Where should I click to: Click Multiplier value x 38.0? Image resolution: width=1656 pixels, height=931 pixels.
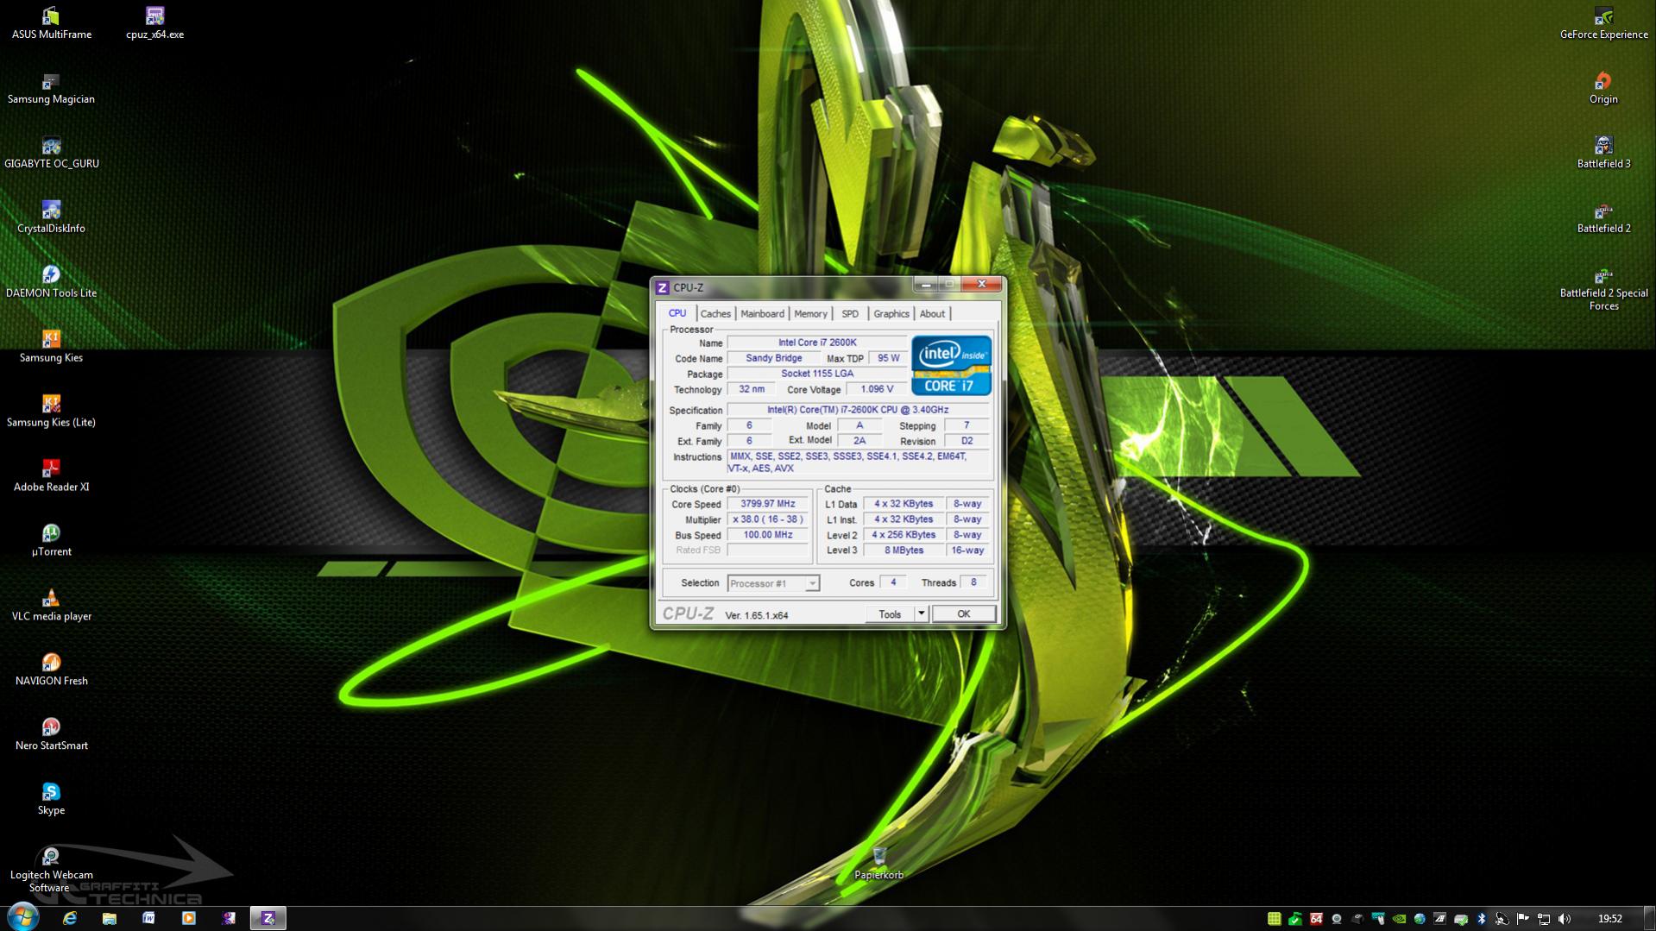click(x=767, y=519)
